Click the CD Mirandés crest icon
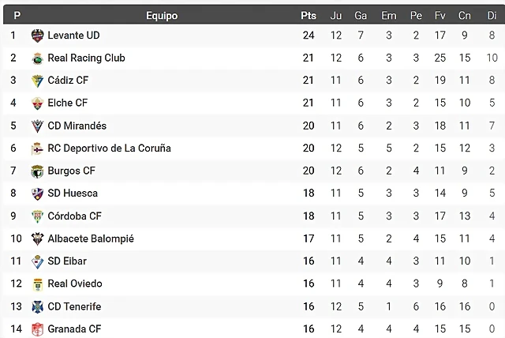This screenshot has height=338, width=505. [37, 126]
